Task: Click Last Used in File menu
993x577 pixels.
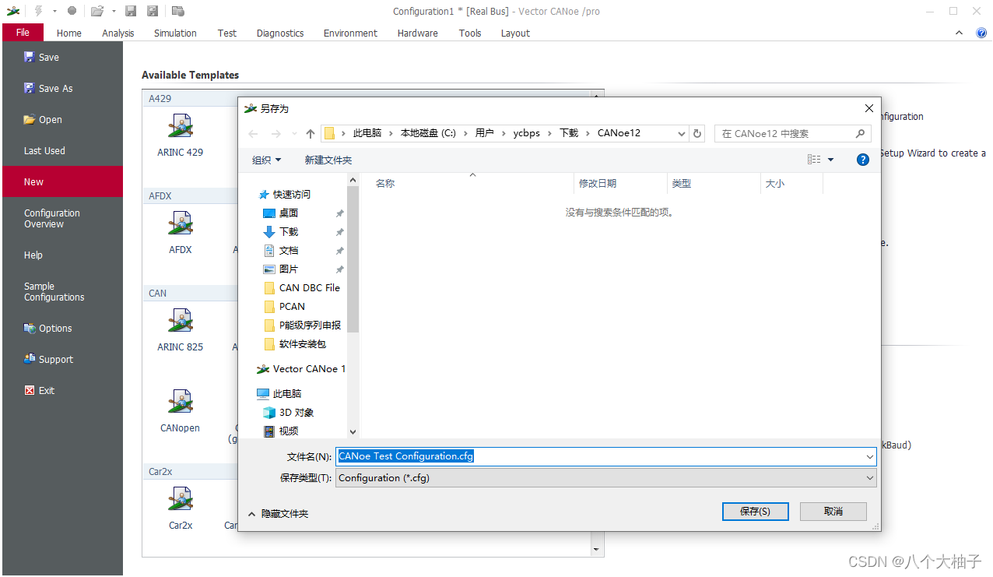Action: (62, 150)
